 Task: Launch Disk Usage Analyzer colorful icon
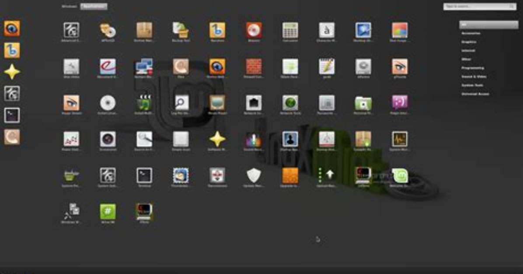click(400, 30)
